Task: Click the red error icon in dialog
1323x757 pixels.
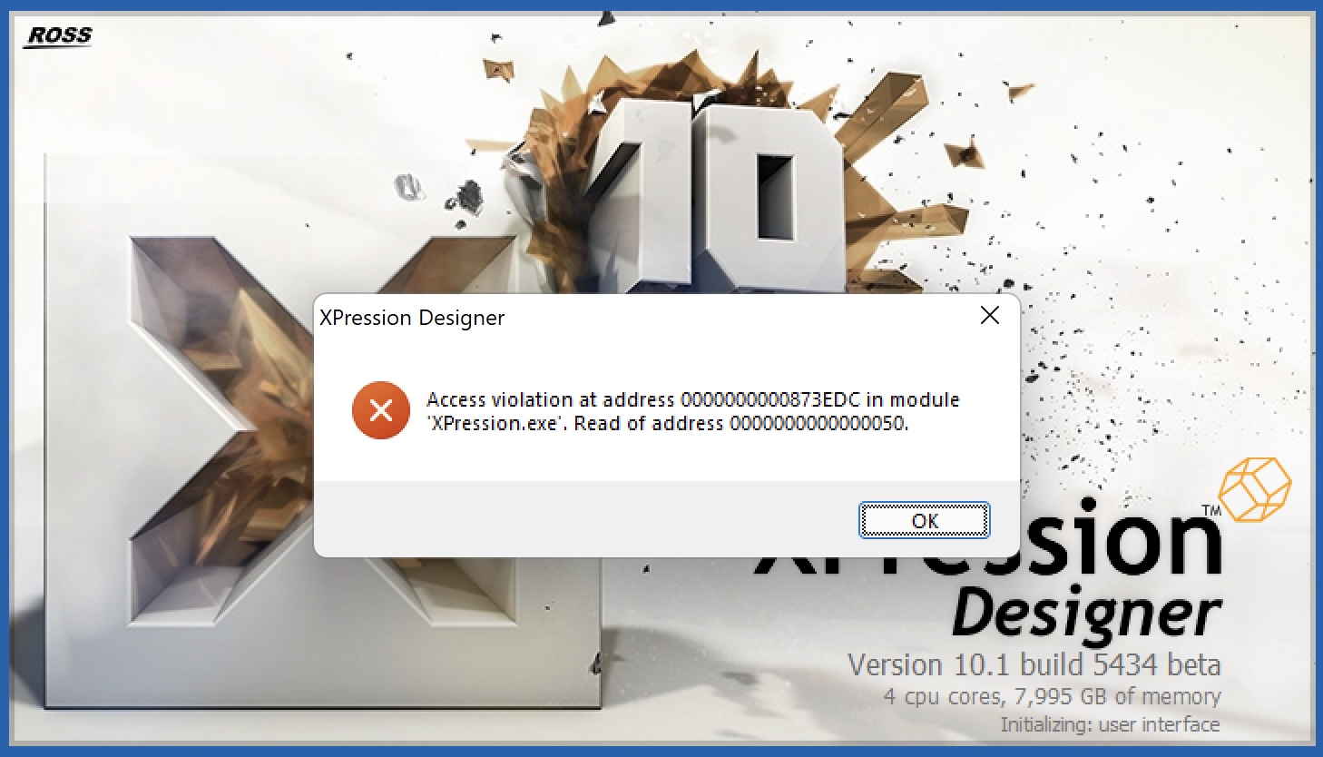Action: pos(381,410)
